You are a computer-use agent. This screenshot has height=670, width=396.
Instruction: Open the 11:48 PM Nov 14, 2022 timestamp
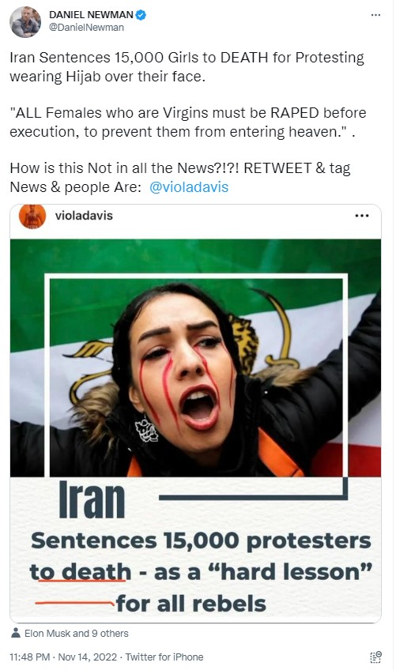63,657
